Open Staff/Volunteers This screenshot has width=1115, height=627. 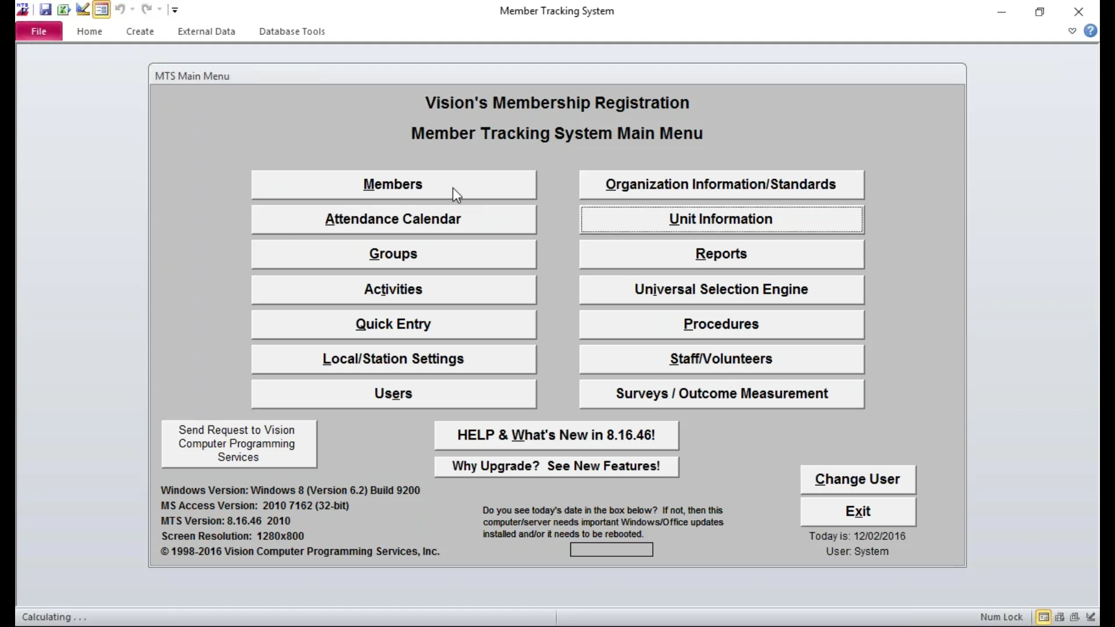coord(721,359)
